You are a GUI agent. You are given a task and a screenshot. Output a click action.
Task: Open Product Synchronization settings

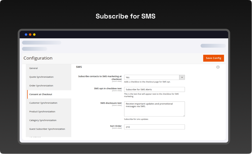click(42, 112)
